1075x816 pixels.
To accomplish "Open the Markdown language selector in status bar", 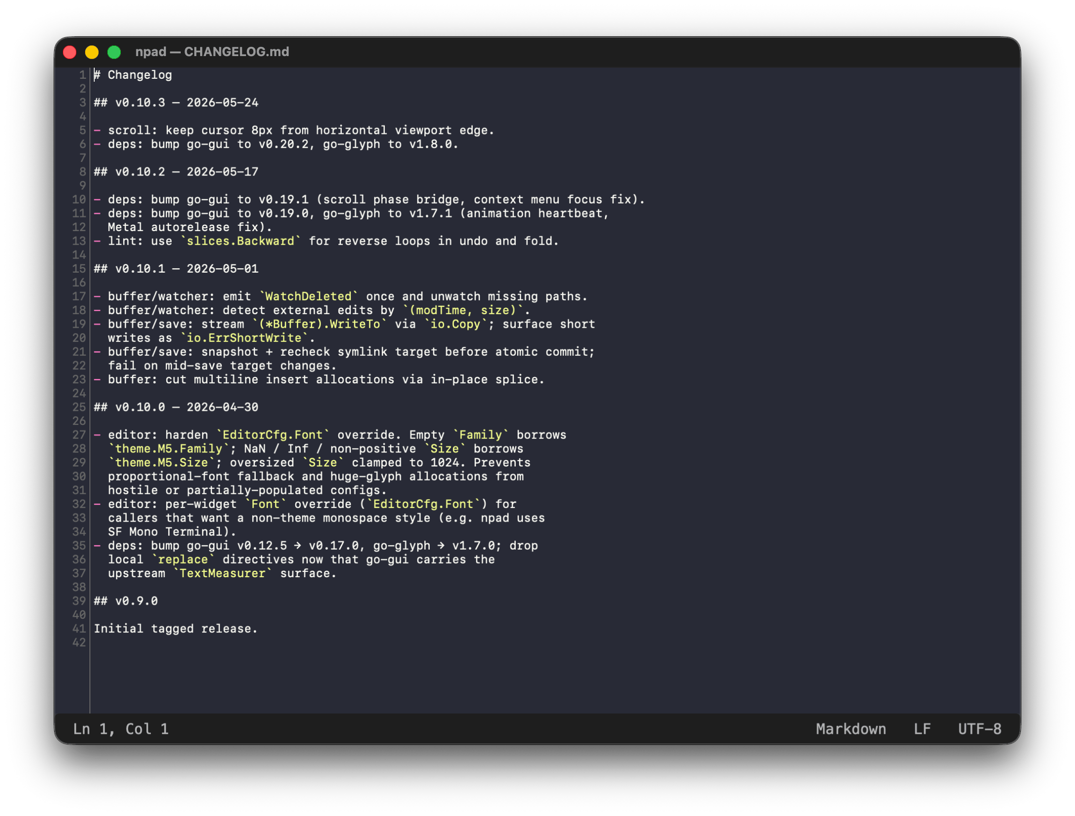I will (851, 729).
